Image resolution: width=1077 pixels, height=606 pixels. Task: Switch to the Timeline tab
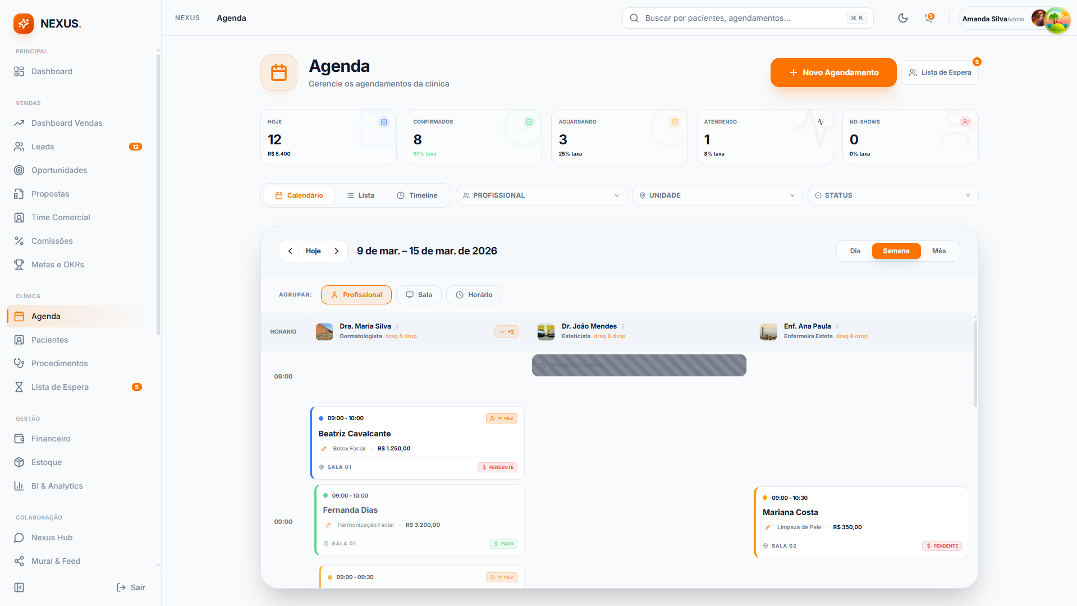click(417, 195)
